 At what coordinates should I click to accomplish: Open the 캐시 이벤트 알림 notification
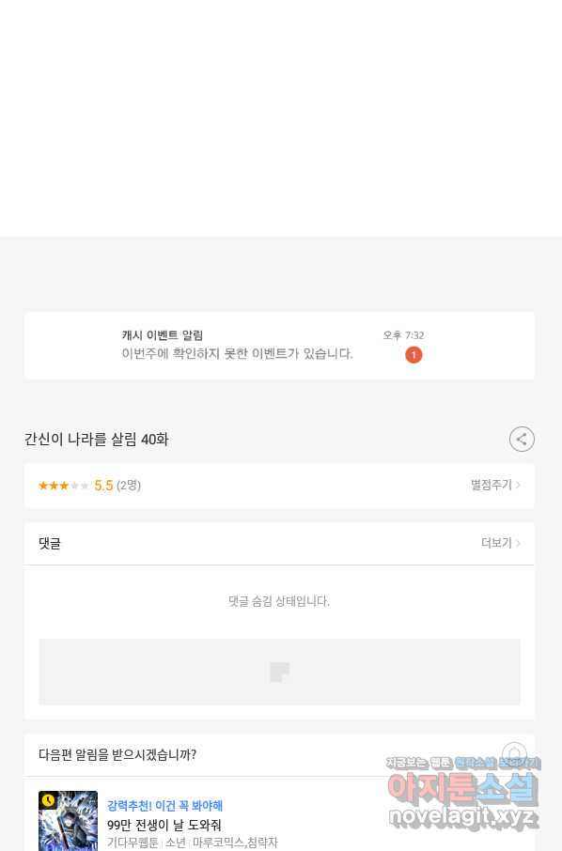pyautogui.click(x=280, y=346)
